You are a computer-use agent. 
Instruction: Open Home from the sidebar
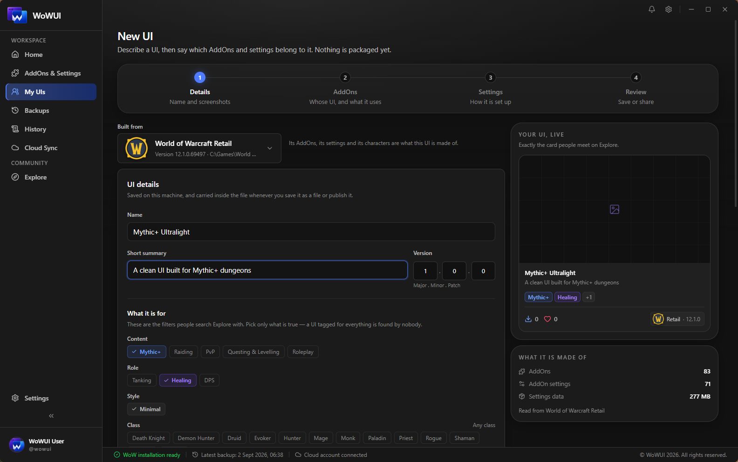(51, 55)
